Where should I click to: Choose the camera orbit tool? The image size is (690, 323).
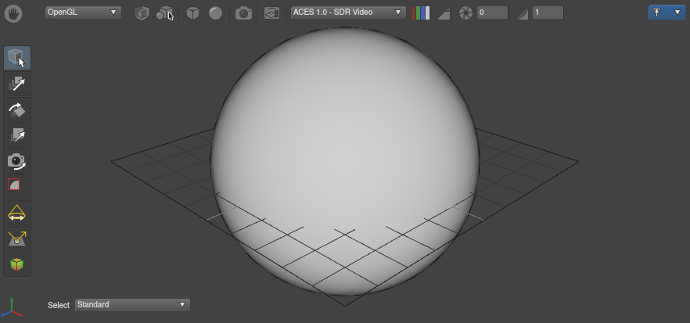click(17, 160)
